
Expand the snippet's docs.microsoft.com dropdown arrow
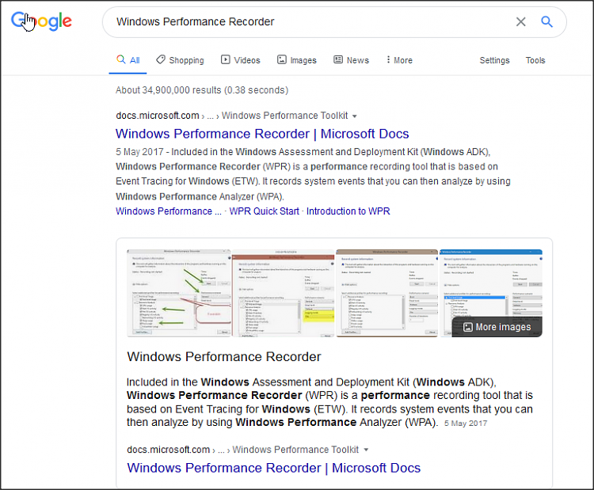[x=366, y=450]
